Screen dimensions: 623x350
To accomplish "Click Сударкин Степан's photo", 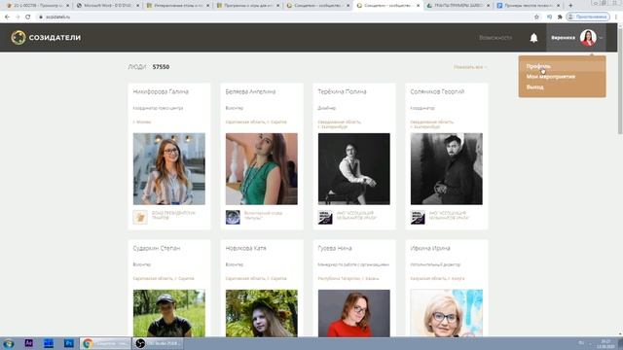I will pyautogui.click(x=169, y=313).
